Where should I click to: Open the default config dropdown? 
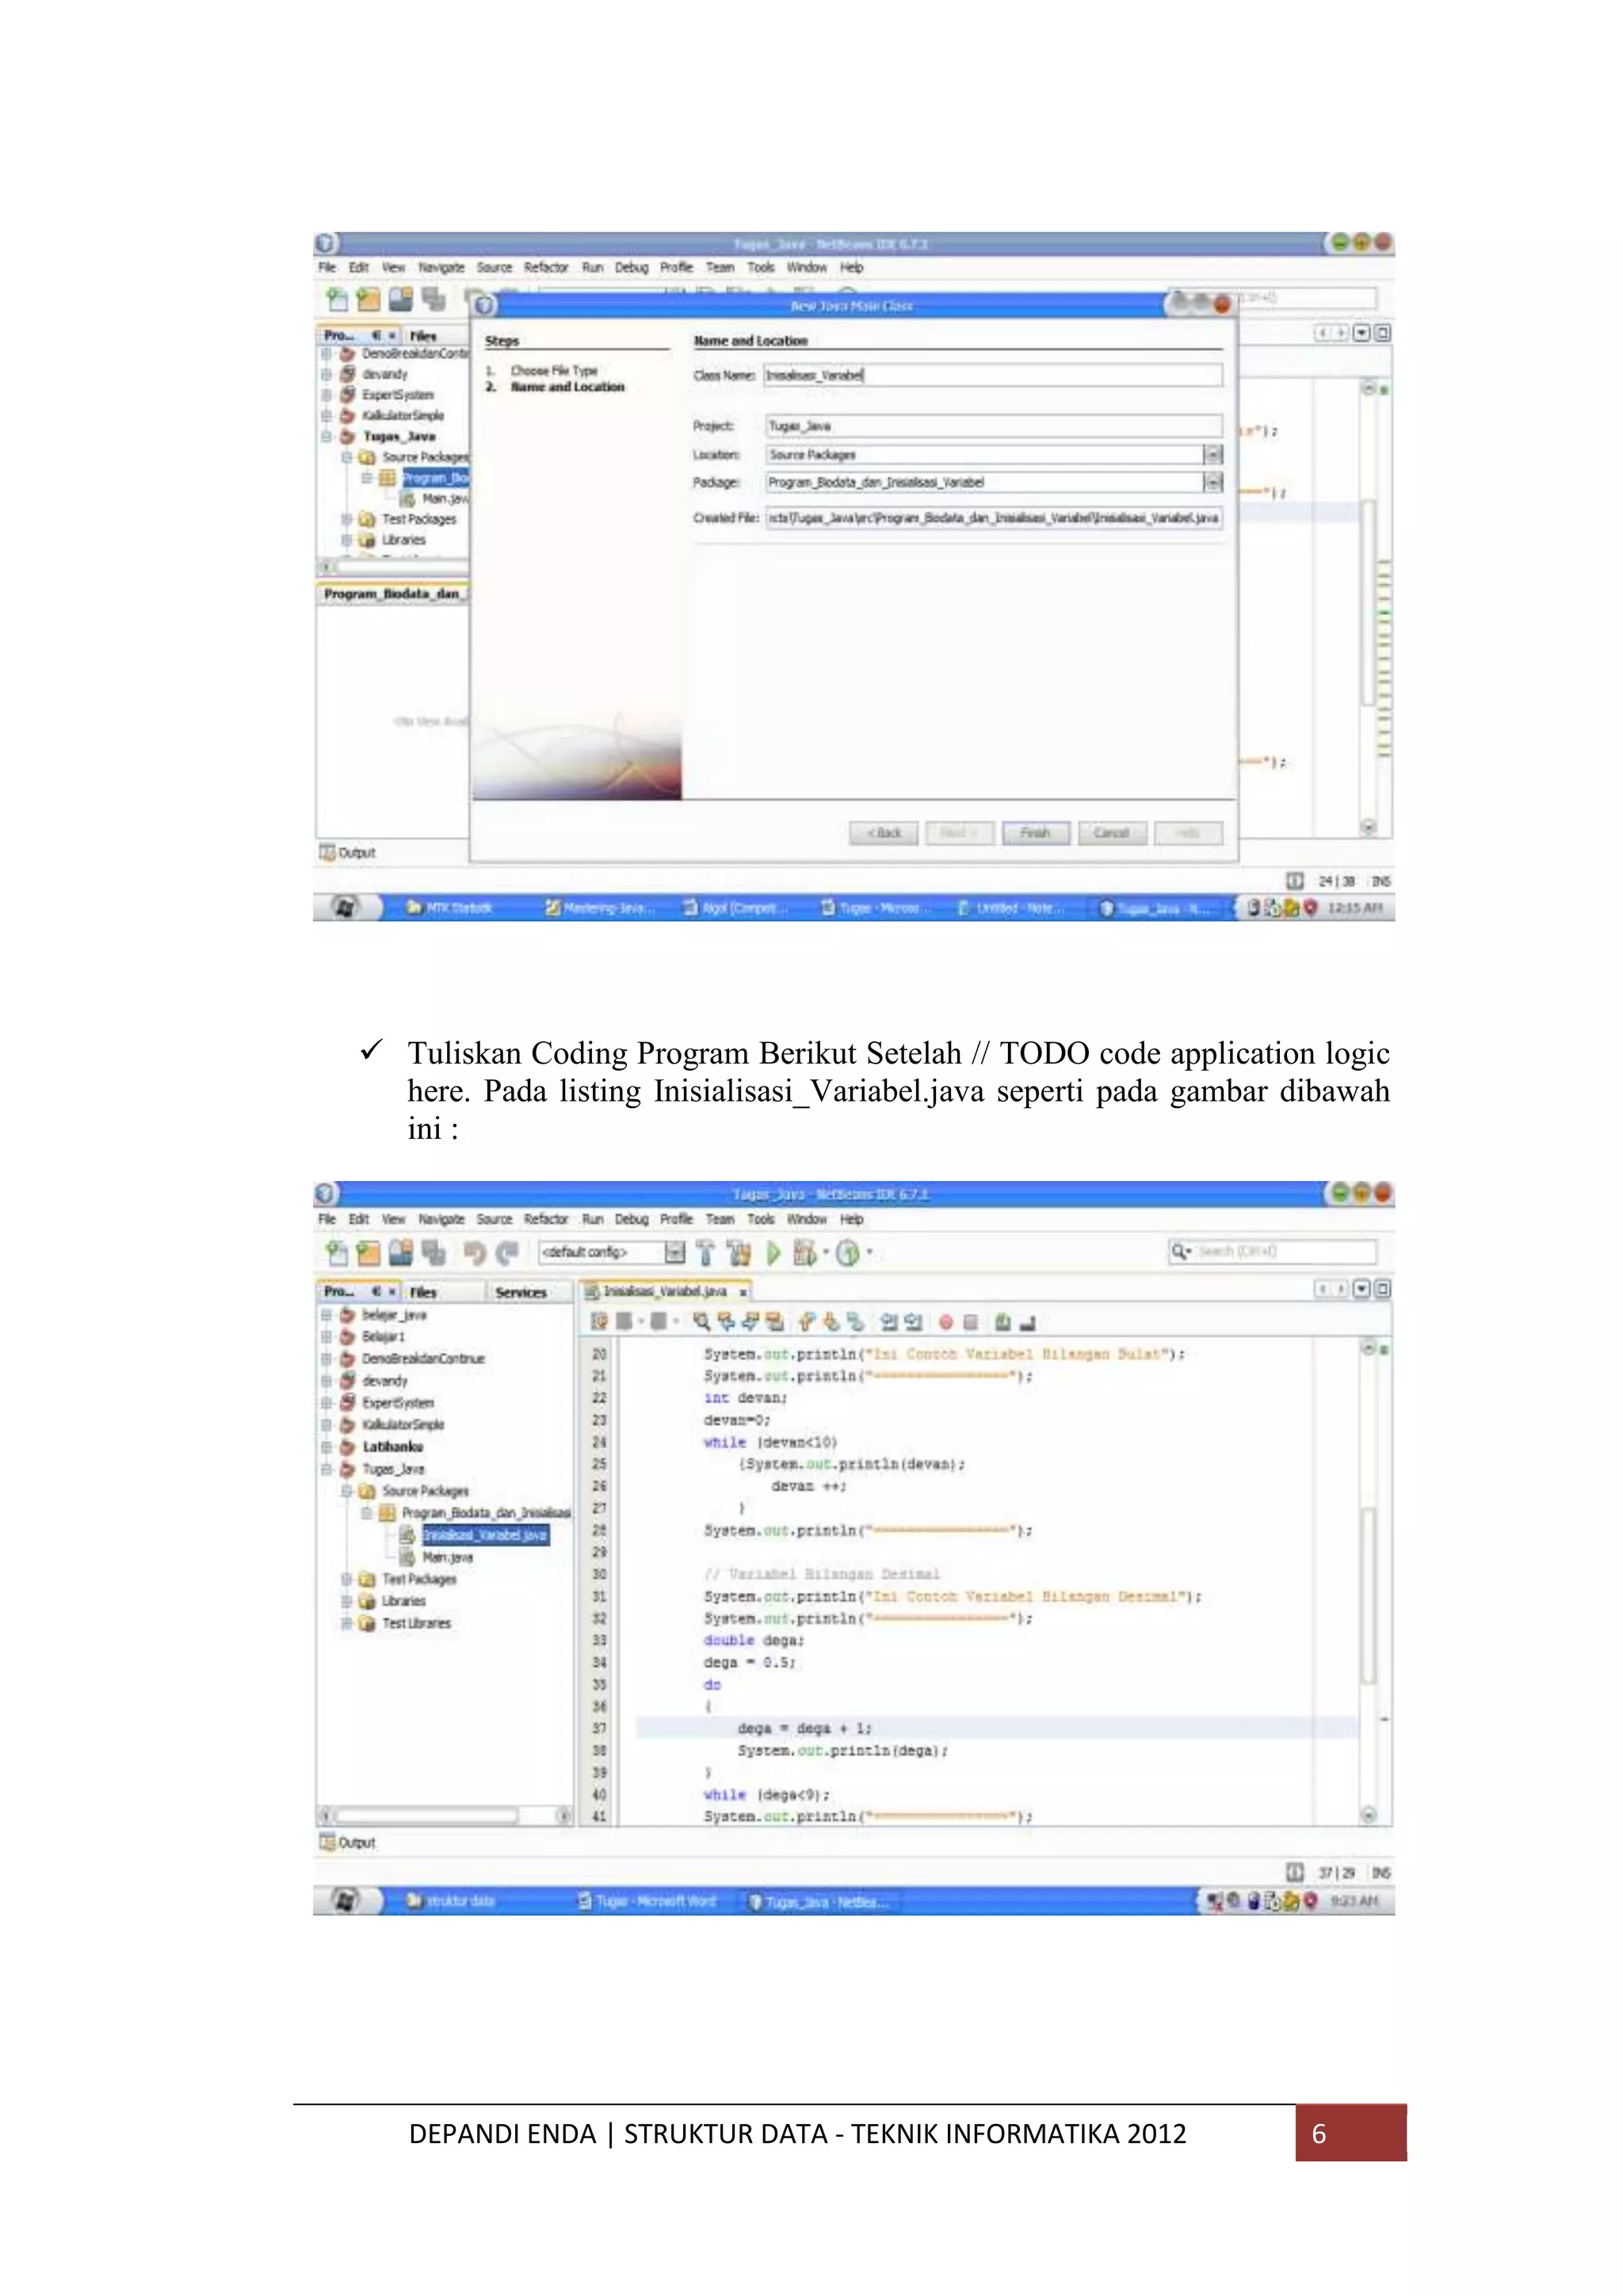tap(675, 1252)
